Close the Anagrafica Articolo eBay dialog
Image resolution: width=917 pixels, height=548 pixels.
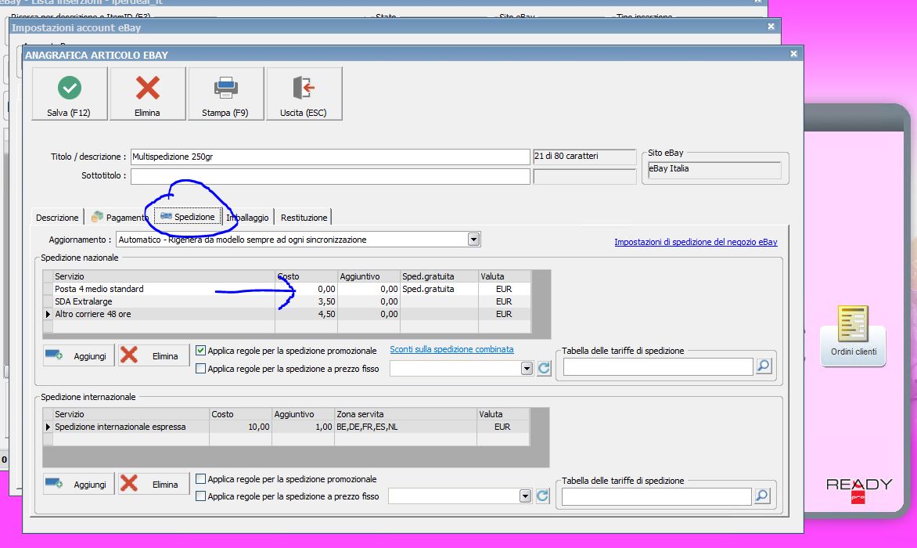(x=793, y=54)
